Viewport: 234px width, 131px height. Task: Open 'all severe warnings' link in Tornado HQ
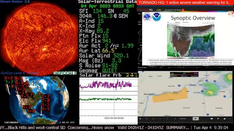(173, 10)
